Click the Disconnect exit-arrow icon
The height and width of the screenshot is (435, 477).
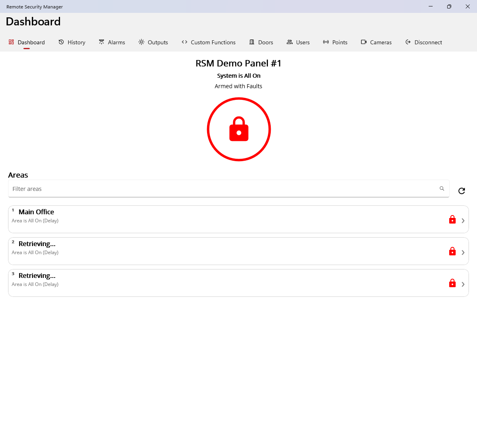[408, 42]
